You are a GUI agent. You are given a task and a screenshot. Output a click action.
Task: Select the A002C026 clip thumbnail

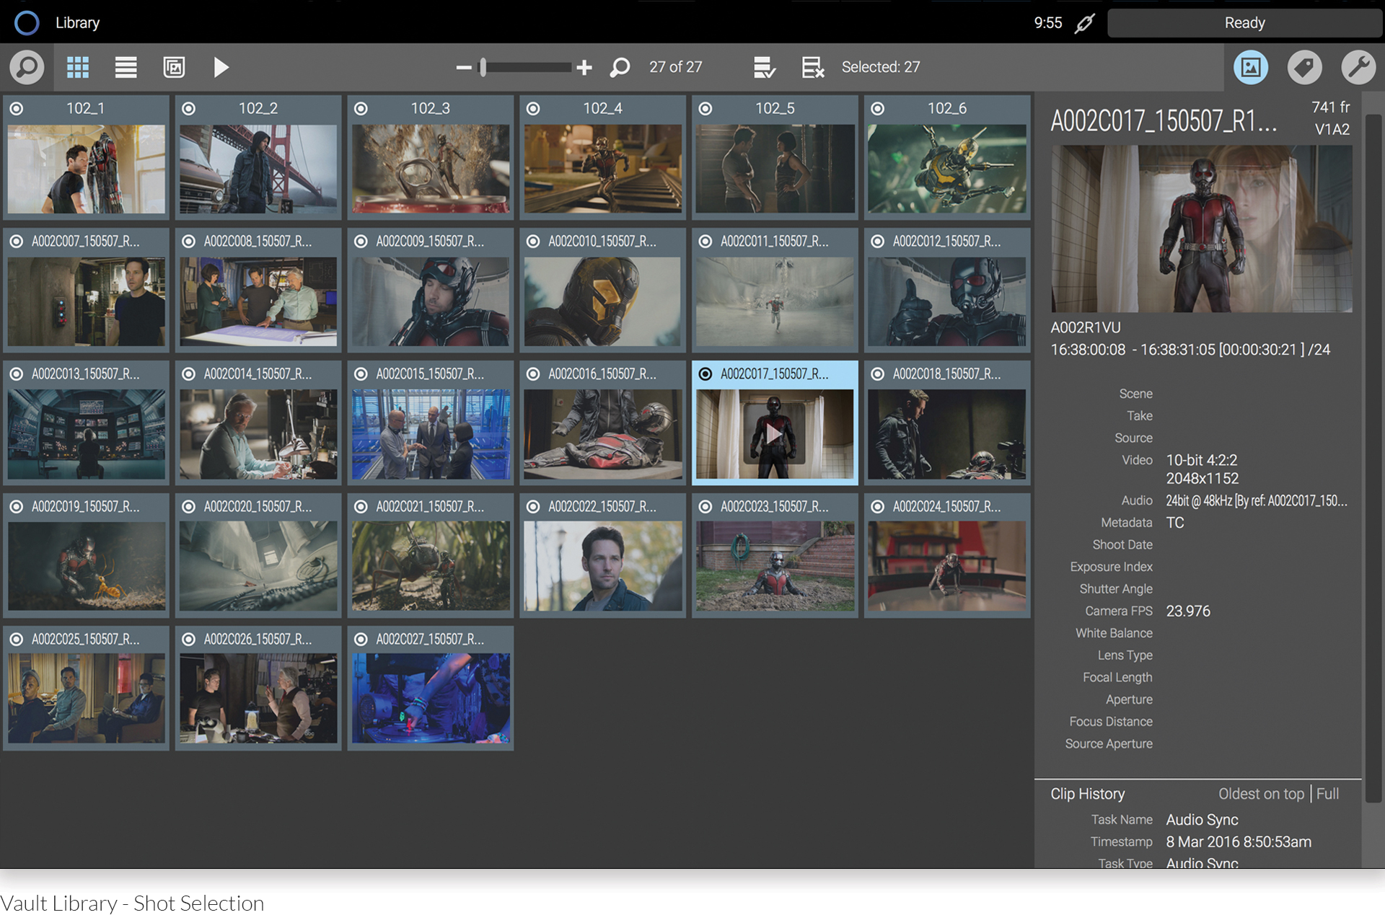(x=258, y=699)
